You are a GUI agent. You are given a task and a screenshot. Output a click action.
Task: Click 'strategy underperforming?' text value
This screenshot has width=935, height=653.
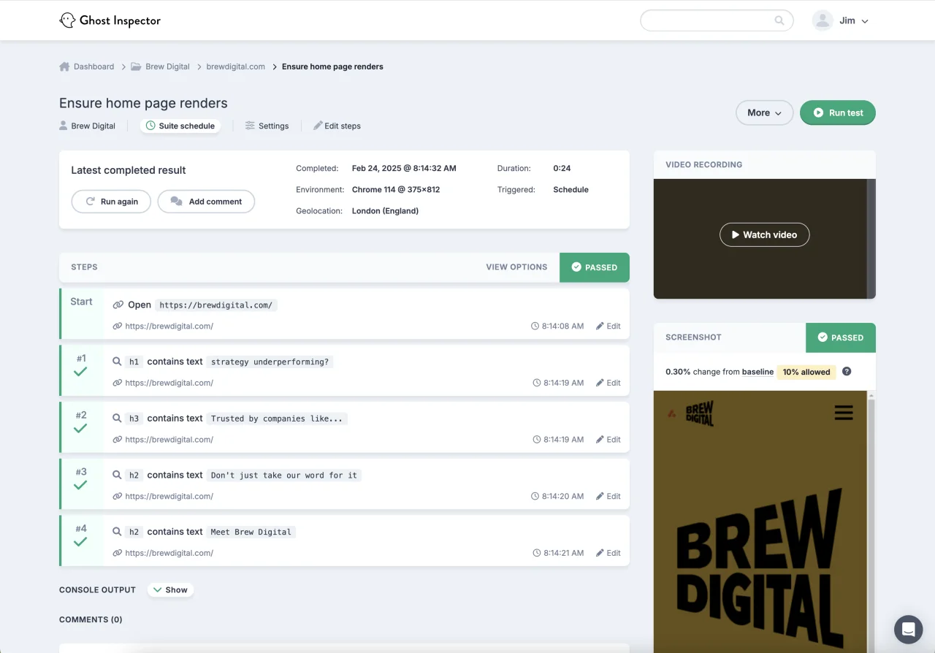click(270, 362)
